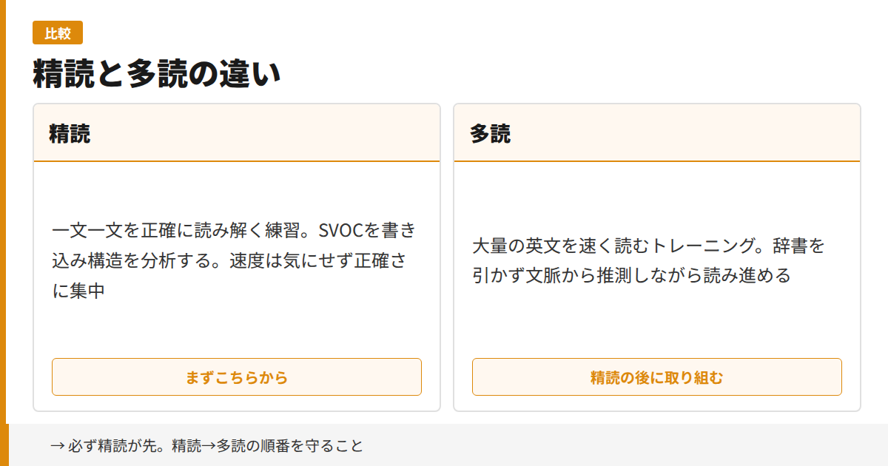Click the まずこちらから button
Viewport: 888px width, 466px height.
point(237,376)
